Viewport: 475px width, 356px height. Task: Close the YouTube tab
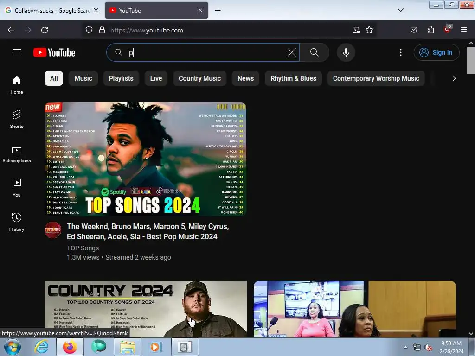[200, 10]
